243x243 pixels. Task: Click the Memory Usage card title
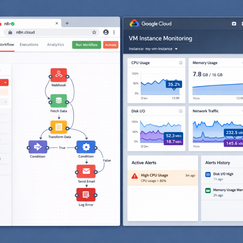pyautogui.click(x=205, y=63)
